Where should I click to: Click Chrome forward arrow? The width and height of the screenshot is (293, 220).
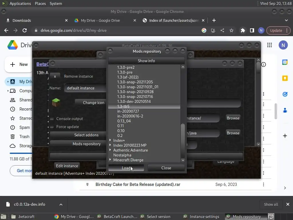(15, 30)
